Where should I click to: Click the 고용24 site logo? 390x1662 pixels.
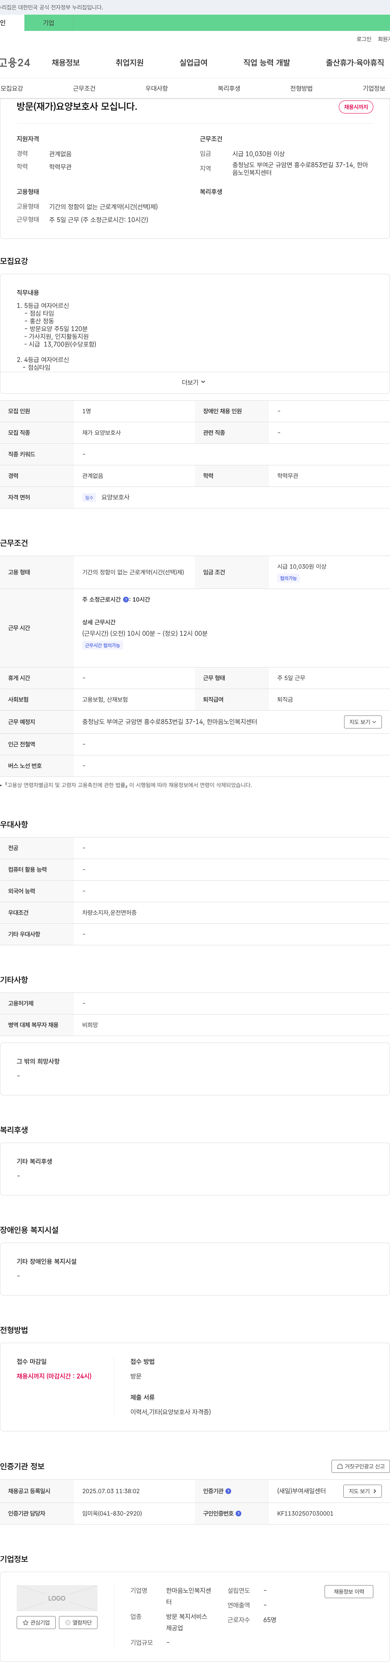coord(14,63)
